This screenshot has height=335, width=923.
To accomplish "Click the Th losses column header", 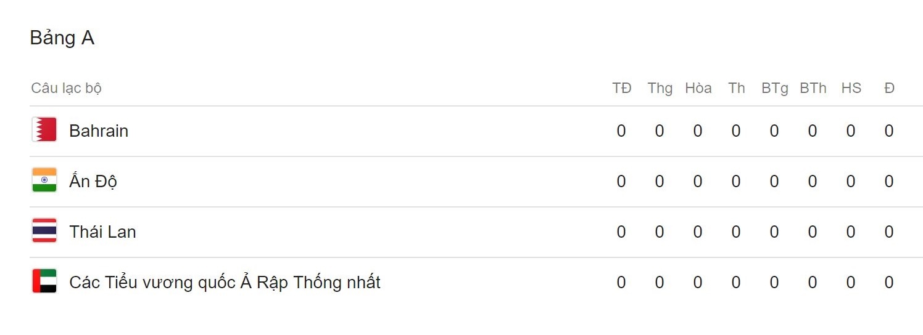I will click(736, 88).
